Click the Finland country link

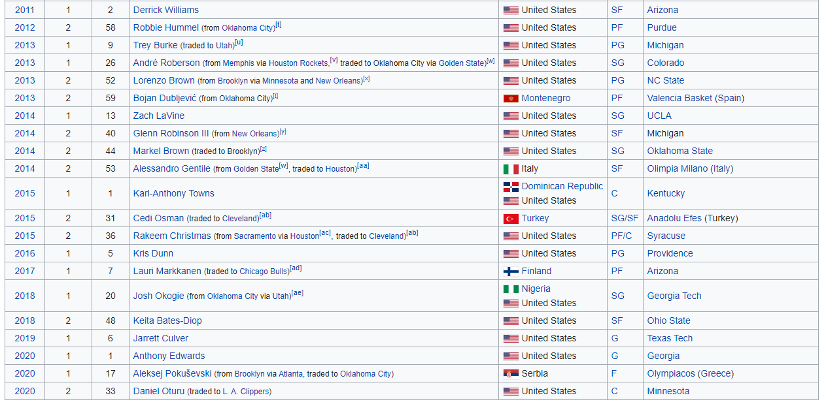pos(537,271)
